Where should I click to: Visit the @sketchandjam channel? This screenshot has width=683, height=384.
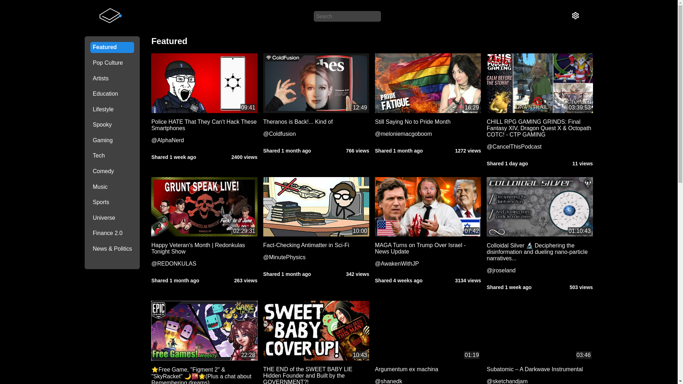click(507, 381)
